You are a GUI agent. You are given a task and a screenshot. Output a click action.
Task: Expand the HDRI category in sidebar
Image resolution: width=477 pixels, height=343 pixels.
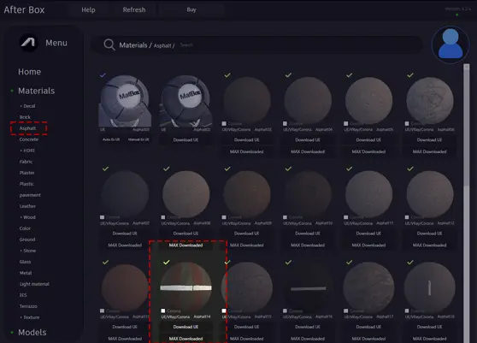[x=27, y=151]
